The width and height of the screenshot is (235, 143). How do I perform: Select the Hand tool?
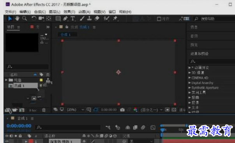click(17, 19)
